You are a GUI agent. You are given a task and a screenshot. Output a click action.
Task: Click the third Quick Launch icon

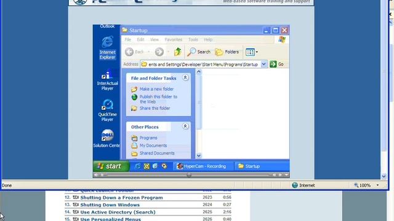[155, 166]
